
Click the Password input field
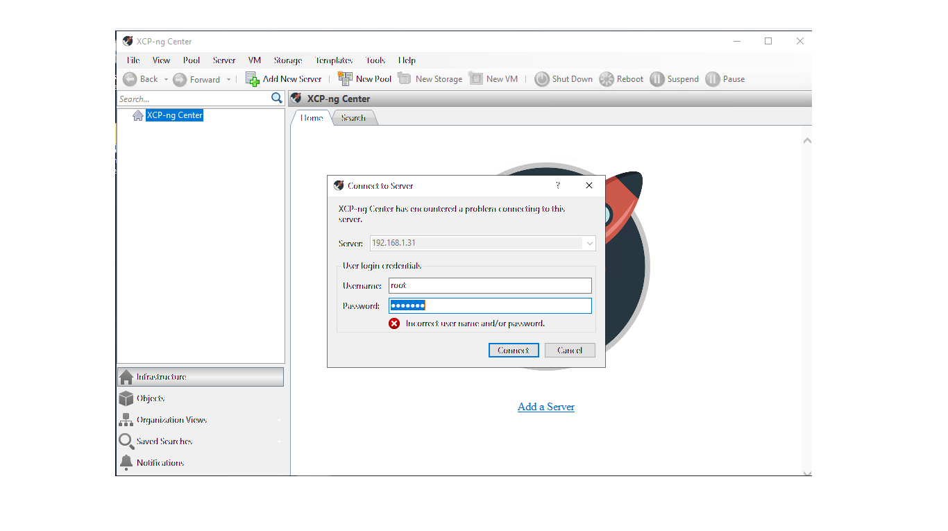(490, 305)
